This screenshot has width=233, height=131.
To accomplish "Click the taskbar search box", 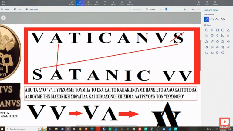I will coord(26,129).
